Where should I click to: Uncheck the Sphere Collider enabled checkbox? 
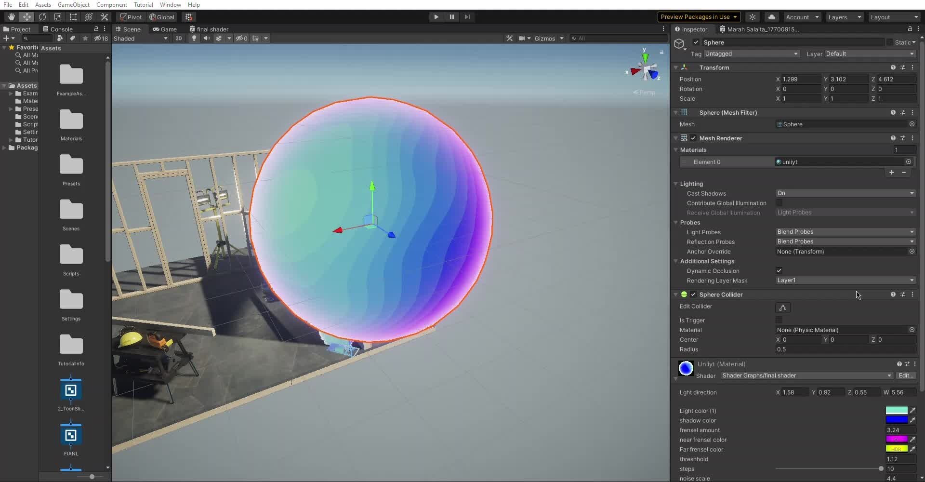point(692,294)
